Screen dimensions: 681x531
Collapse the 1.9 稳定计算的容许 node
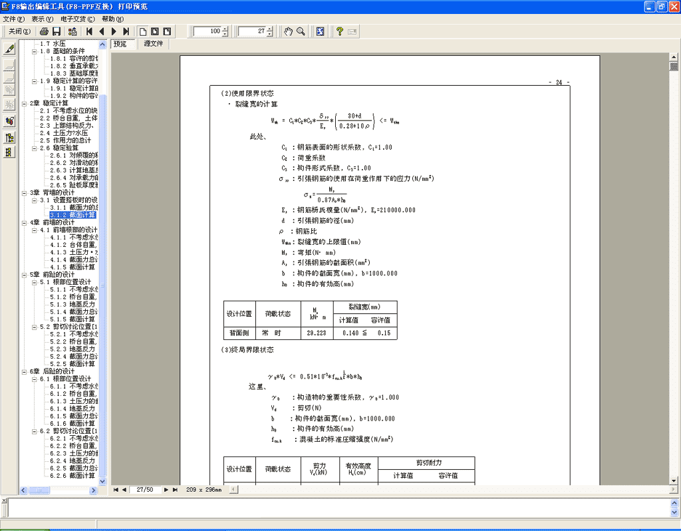tap(35, 81)
